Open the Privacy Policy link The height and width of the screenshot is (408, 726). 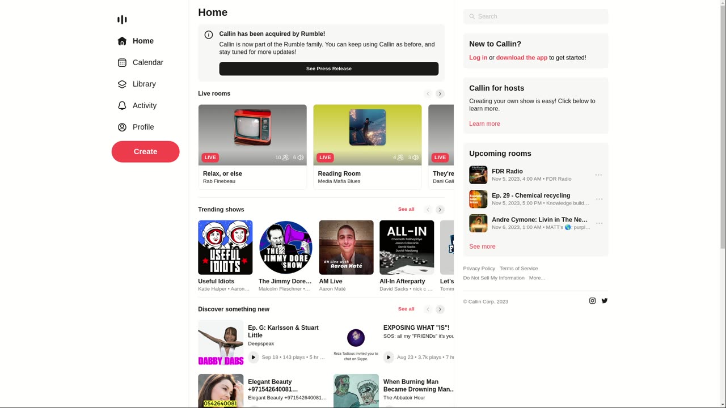479,269
